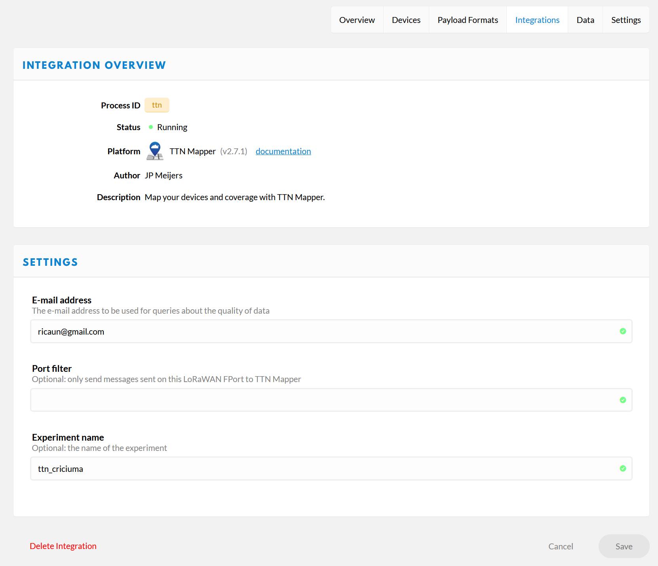Click the Save button

tap(624, 546)
